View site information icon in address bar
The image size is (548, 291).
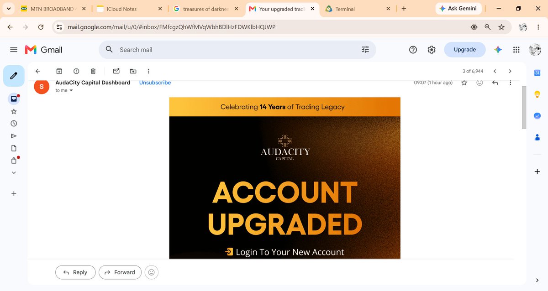click(x=59, y=27)
